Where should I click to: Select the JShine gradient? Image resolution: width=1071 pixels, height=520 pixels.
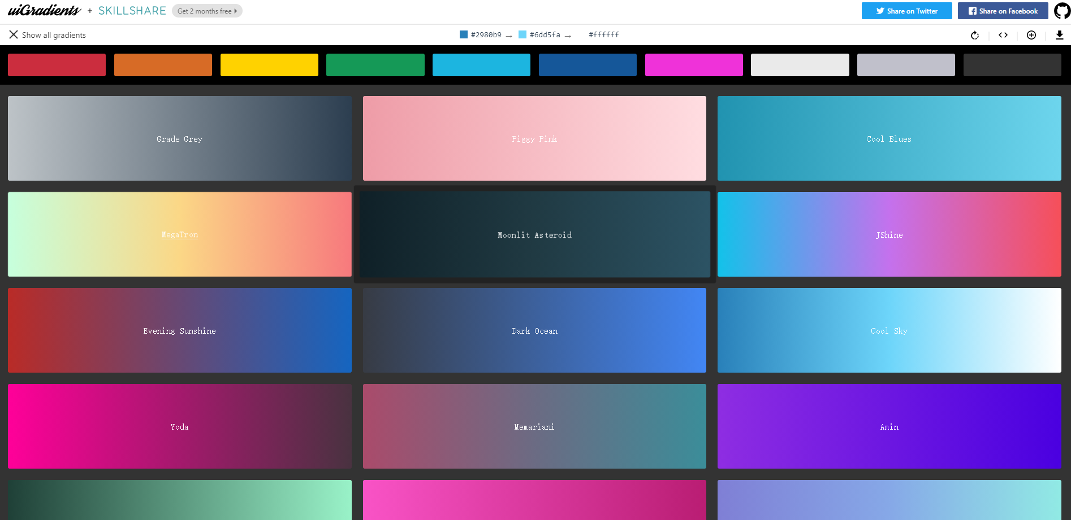(x=889, y=234)
